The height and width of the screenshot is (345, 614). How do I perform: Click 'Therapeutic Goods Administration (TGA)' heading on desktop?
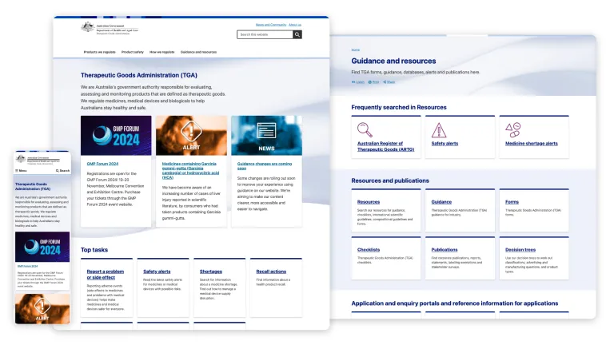(139, 75)
